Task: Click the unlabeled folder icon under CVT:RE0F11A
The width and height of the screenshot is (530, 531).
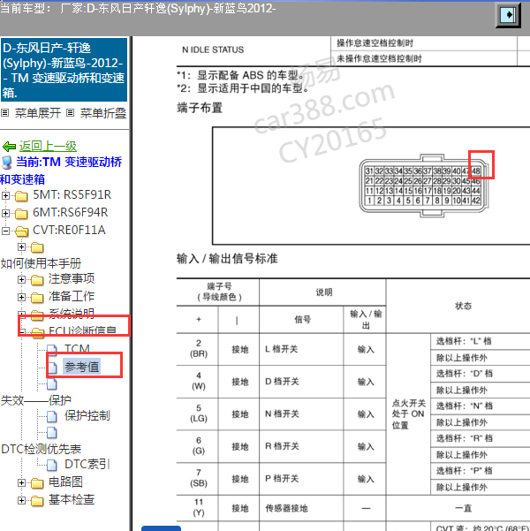Action: click(37, 247)
